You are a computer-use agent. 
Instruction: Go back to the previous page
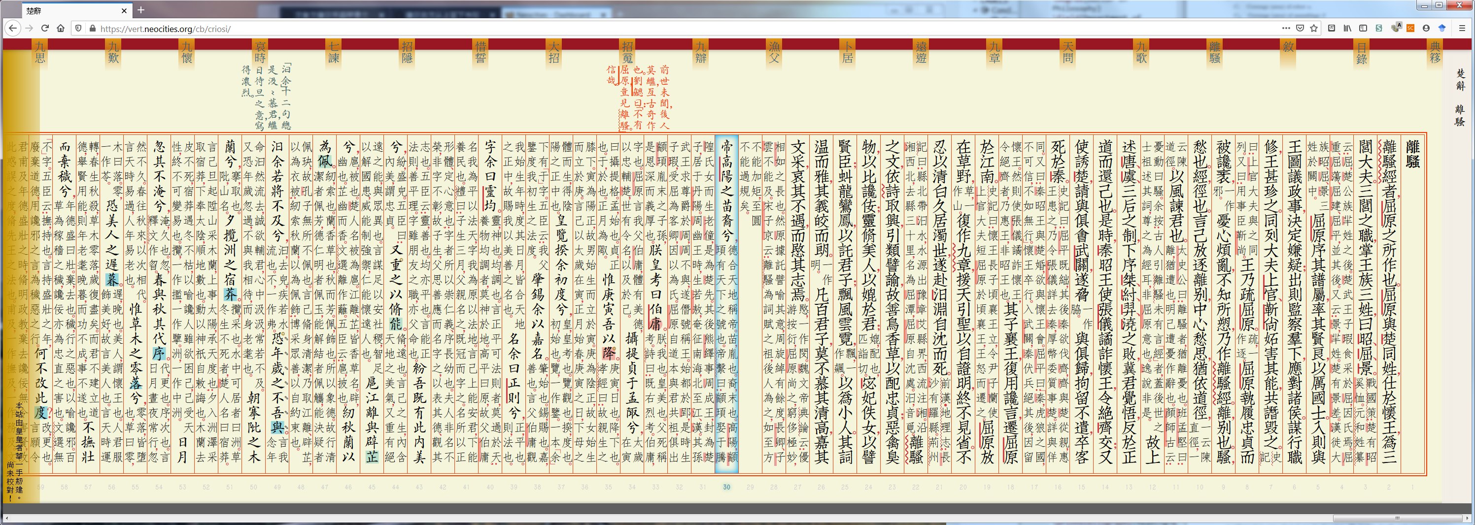click(13, 28)
